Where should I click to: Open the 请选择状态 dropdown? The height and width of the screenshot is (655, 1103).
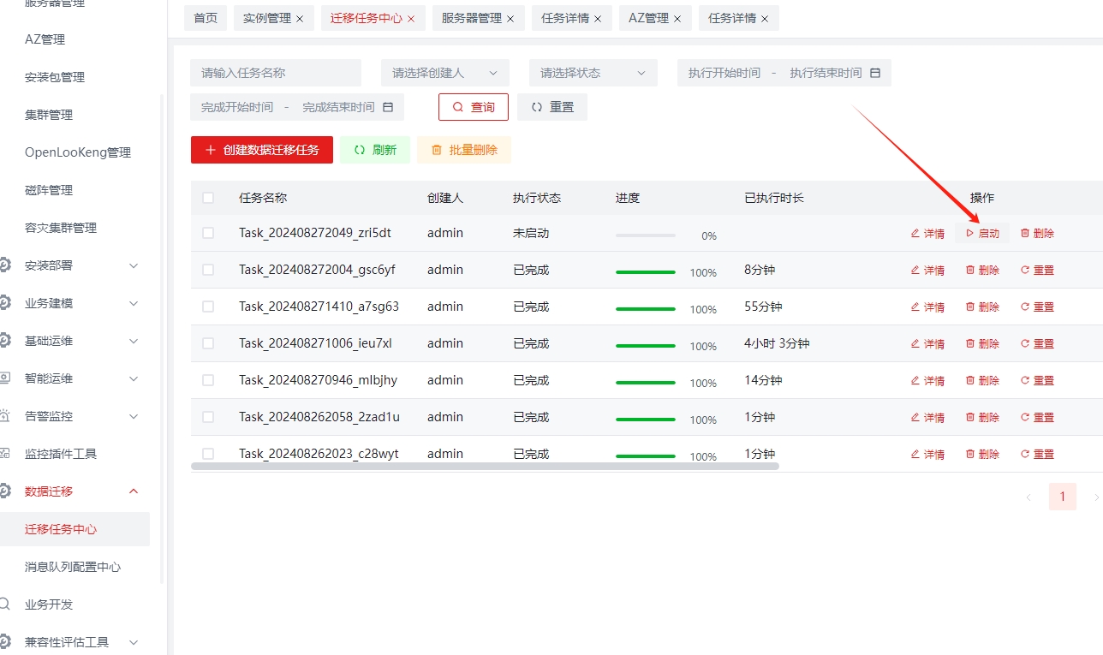coord(593,73)
